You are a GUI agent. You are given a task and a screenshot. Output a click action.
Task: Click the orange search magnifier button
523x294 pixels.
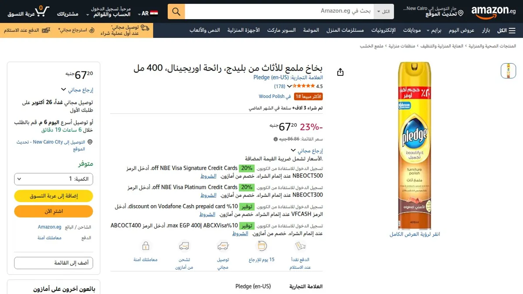[x=176, y=11]
